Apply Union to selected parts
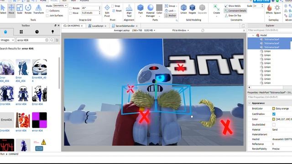 183,9
